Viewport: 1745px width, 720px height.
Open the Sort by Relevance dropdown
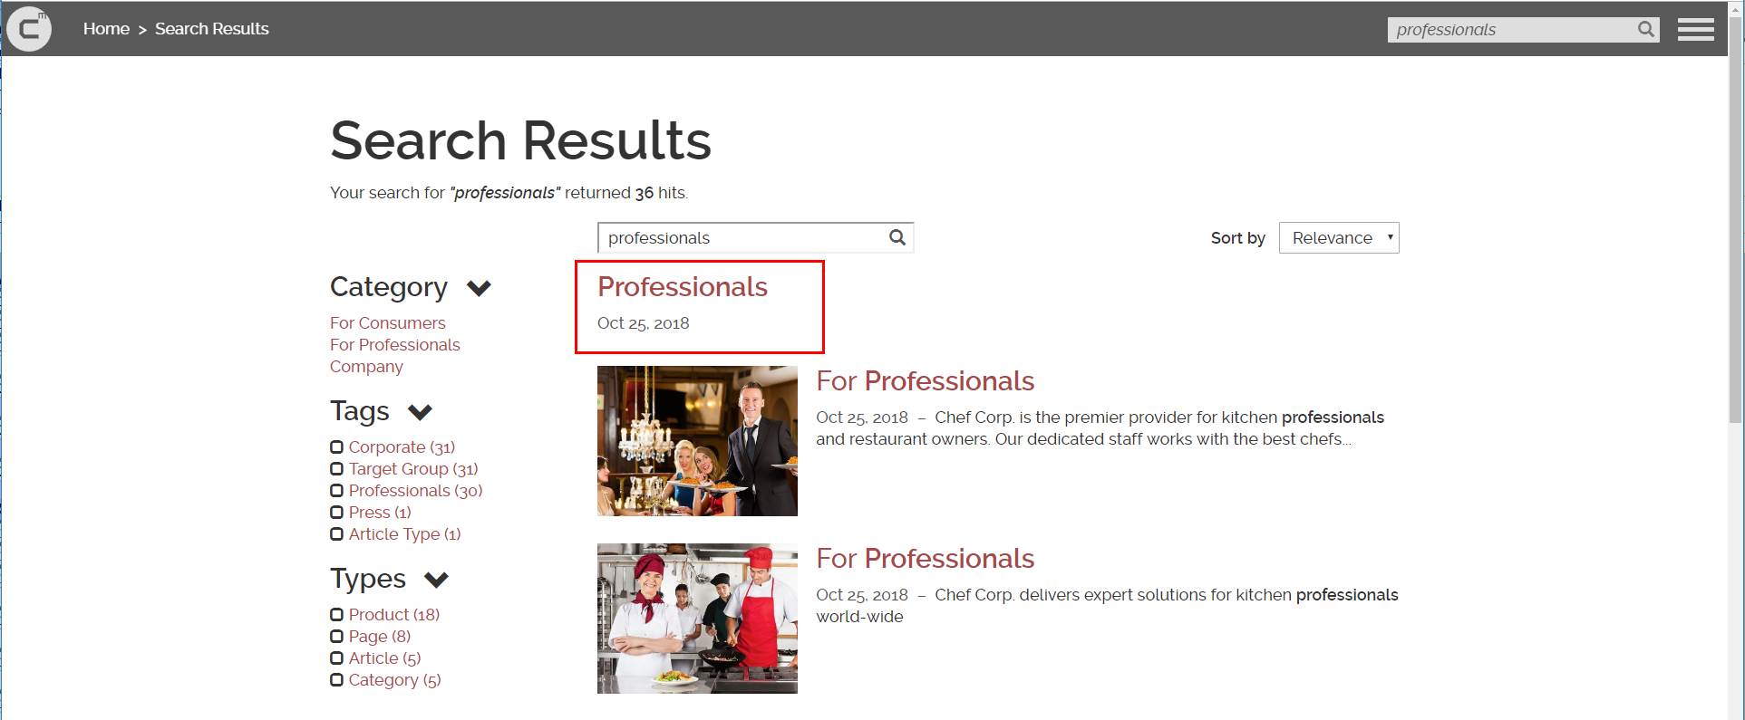coord(1339,237)
